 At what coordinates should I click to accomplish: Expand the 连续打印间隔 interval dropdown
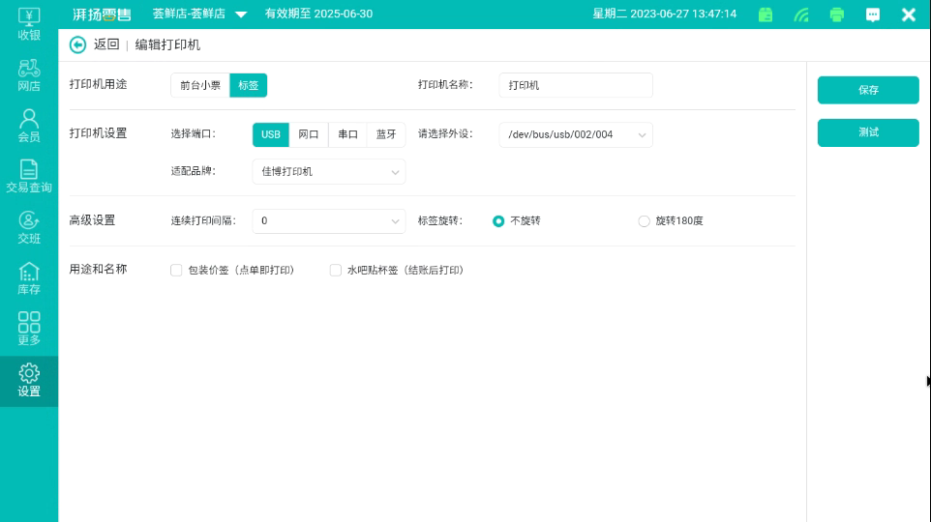(328, 221)
